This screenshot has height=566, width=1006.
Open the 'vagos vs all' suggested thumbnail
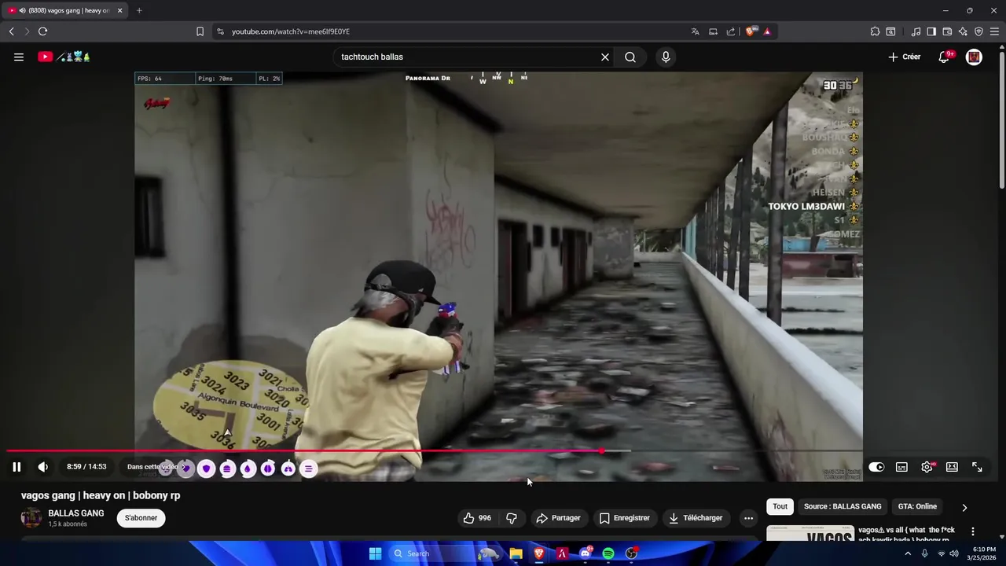point(810,533)
